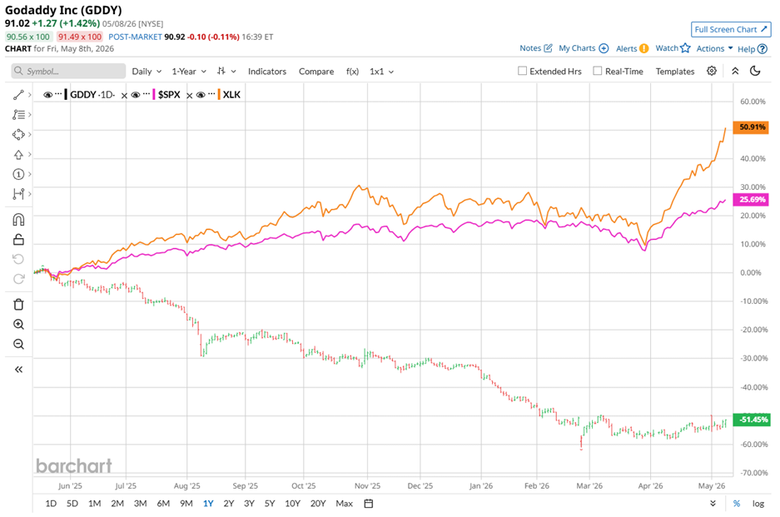Open the Actions dropdown menu
780x517 pixels.
point(714,48)
